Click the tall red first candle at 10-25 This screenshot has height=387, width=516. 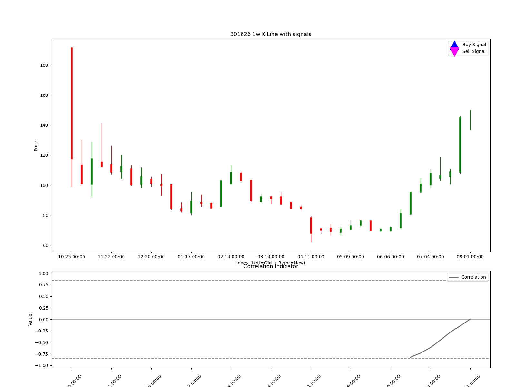[72, 103]
